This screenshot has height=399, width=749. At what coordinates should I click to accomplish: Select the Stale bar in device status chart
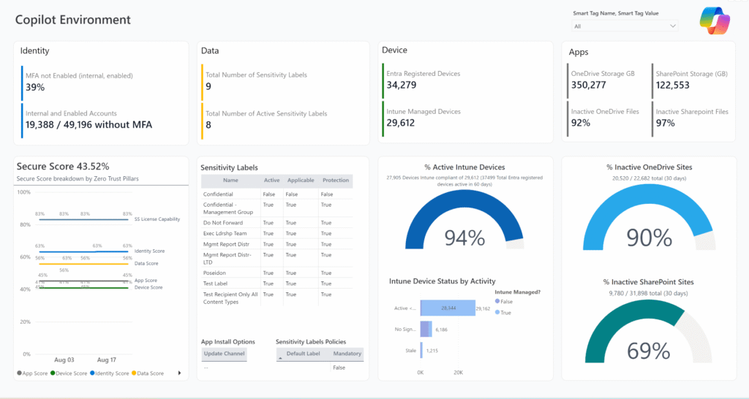point(422,351)
